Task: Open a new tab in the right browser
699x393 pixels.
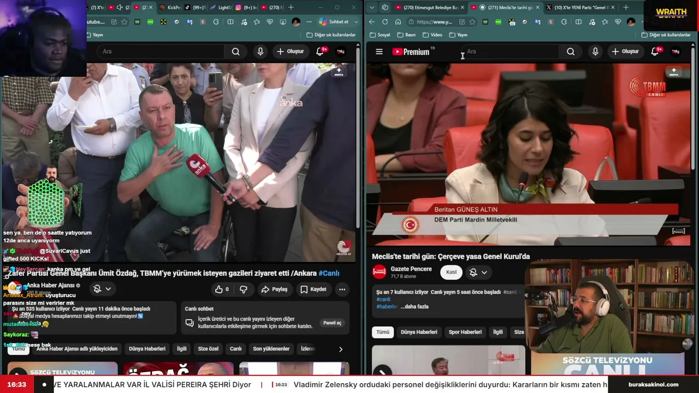Action: click(x=626, y=8)
